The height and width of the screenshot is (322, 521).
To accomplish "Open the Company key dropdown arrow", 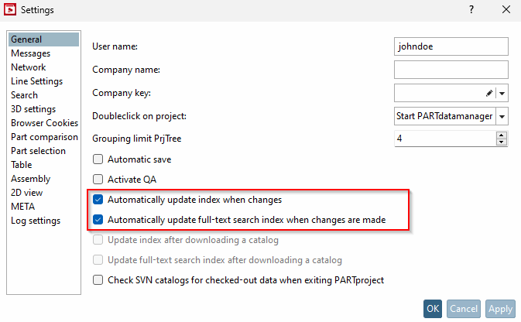I will (x=502, y=93).
